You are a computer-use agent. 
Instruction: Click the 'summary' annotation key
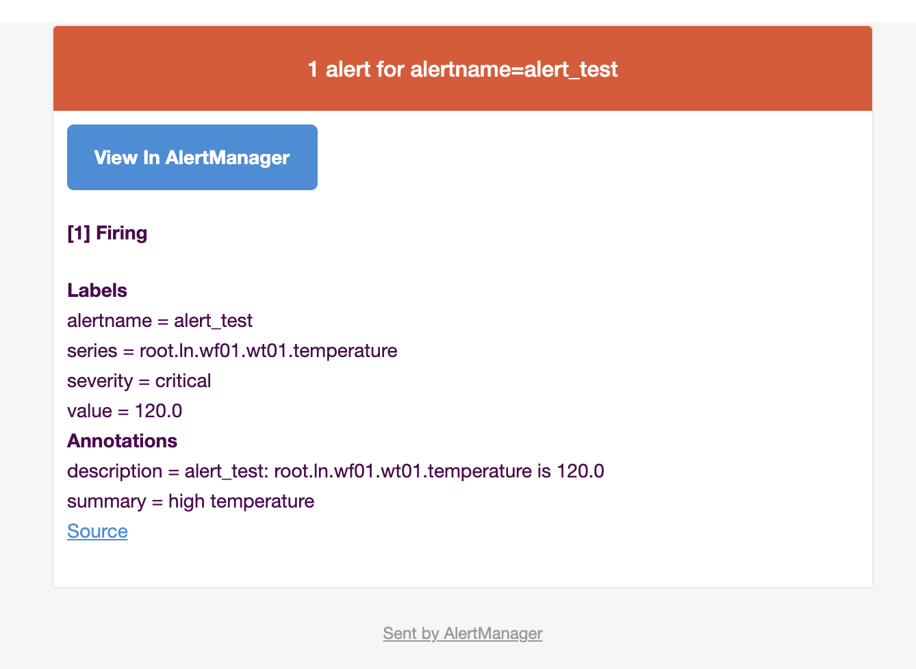click(x=106, y=501)
